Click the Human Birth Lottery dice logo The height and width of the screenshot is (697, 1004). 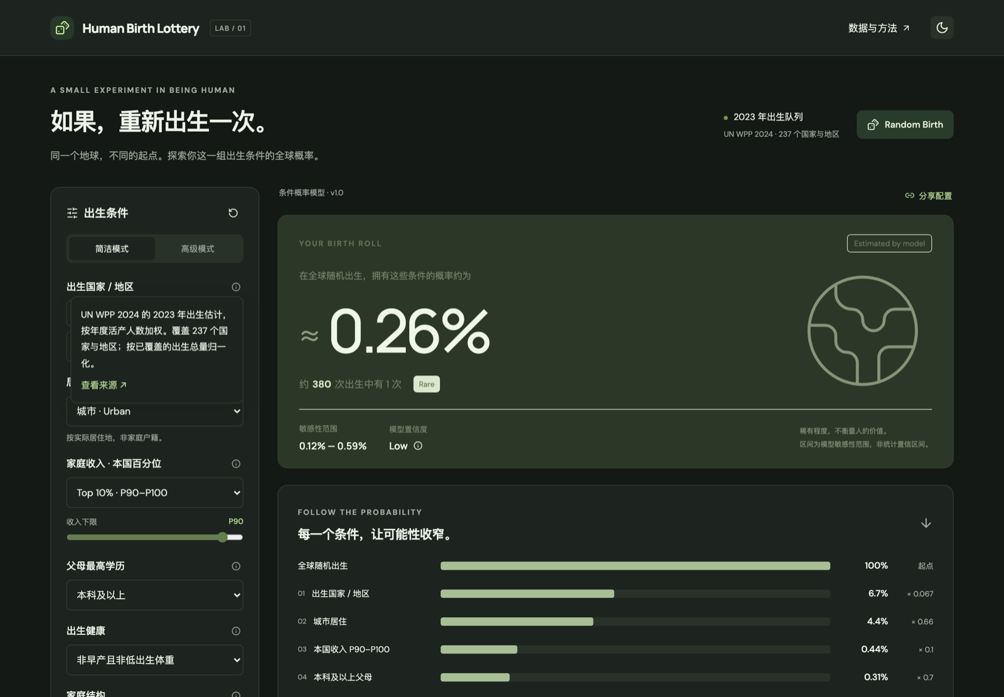coord(62,28)
